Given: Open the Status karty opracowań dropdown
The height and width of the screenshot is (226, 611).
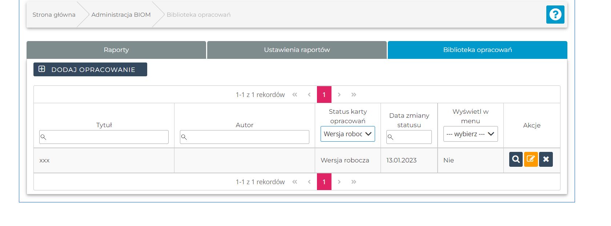Looking at the screenshot, I should [347, 134].
